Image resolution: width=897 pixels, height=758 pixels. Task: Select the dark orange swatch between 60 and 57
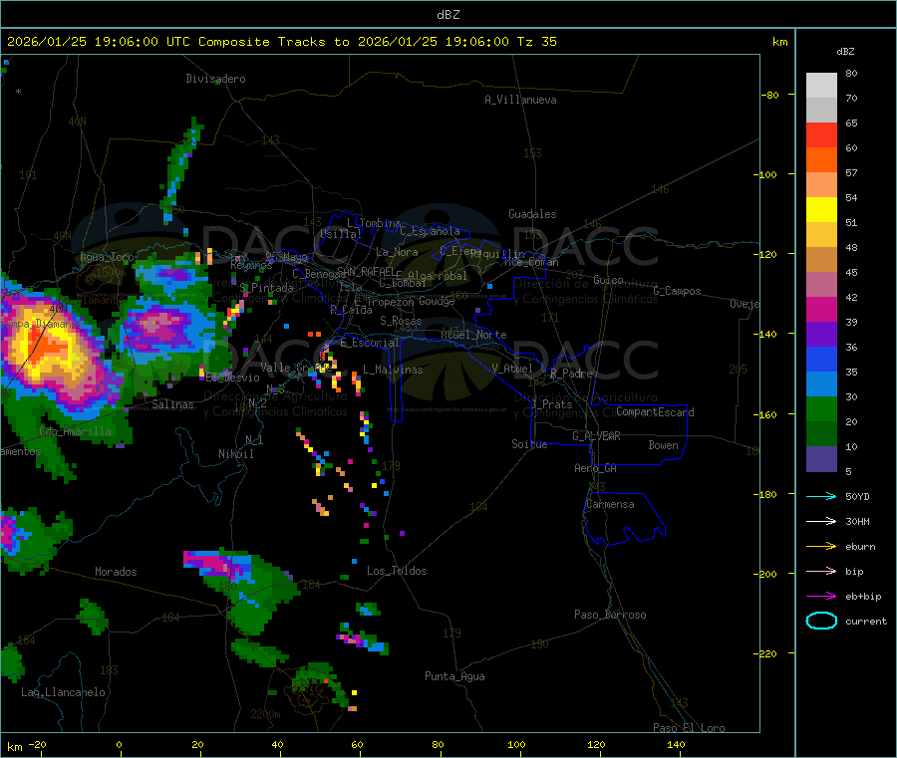click(x=821, y=160)
